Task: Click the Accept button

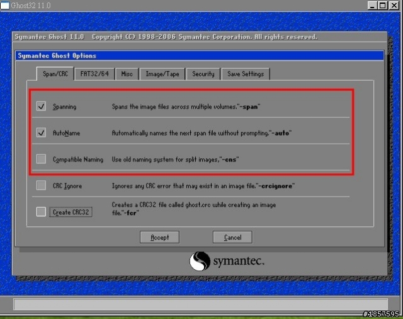Action: [159, 237]
